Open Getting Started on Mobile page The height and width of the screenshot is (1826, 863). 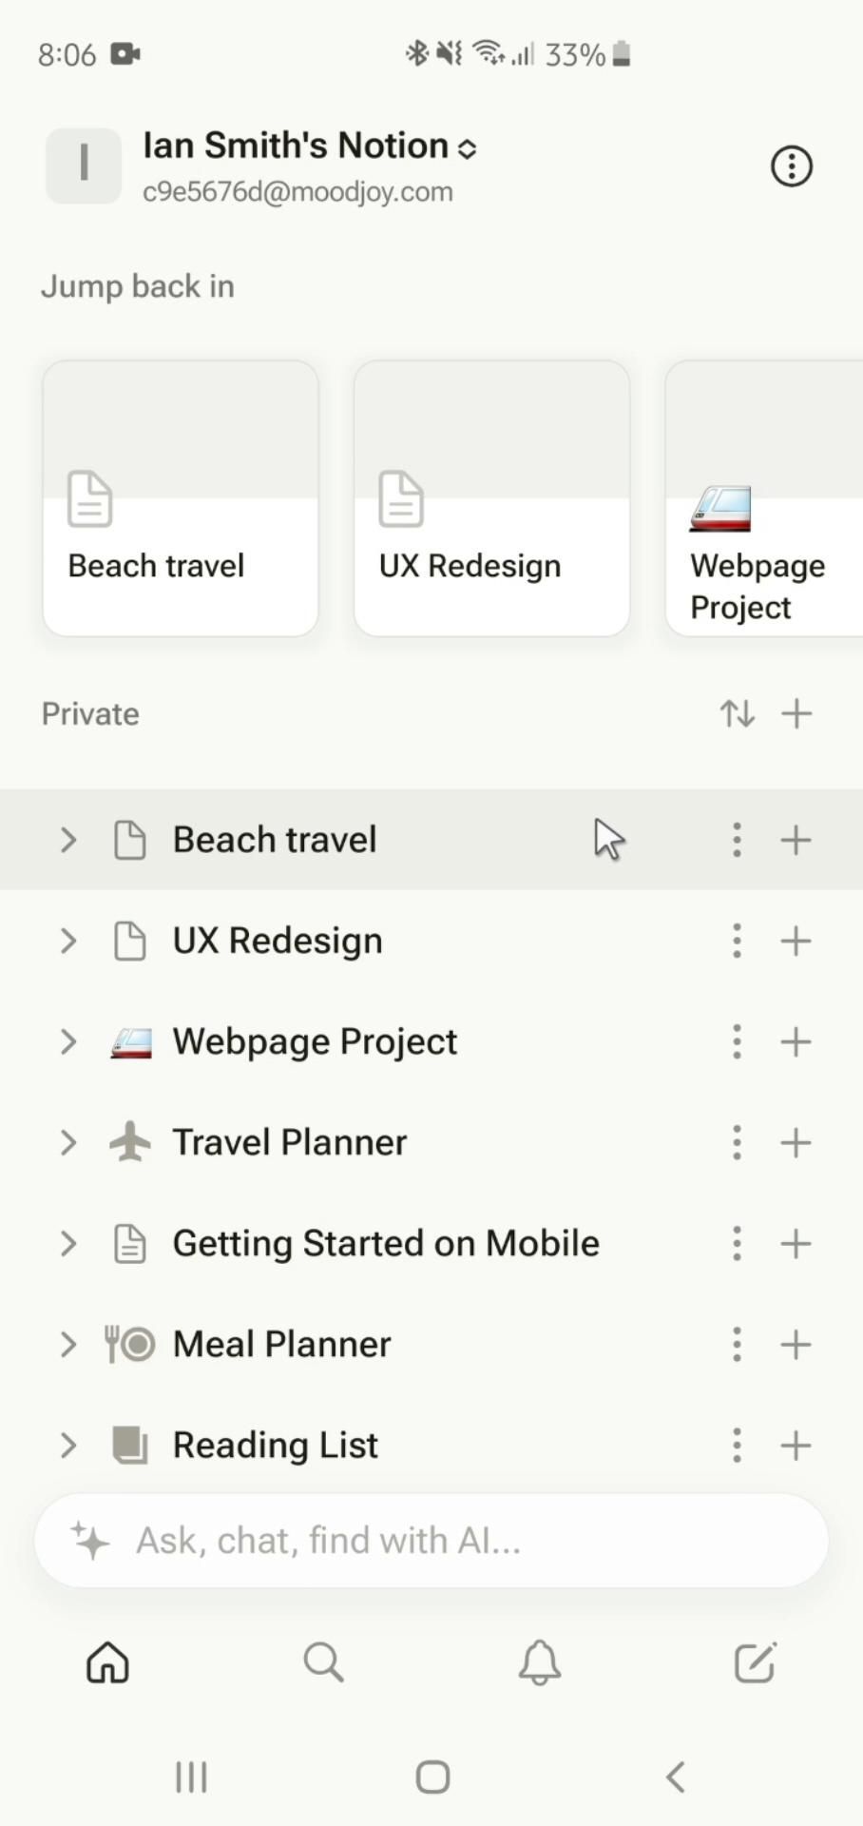coord(385,1243)
